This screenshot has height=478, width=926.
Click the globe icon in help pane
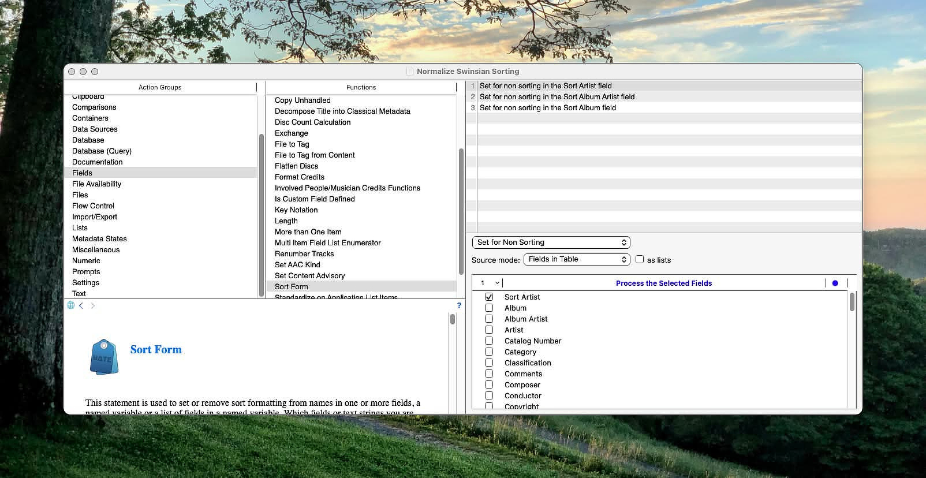[x=71, y=305]
